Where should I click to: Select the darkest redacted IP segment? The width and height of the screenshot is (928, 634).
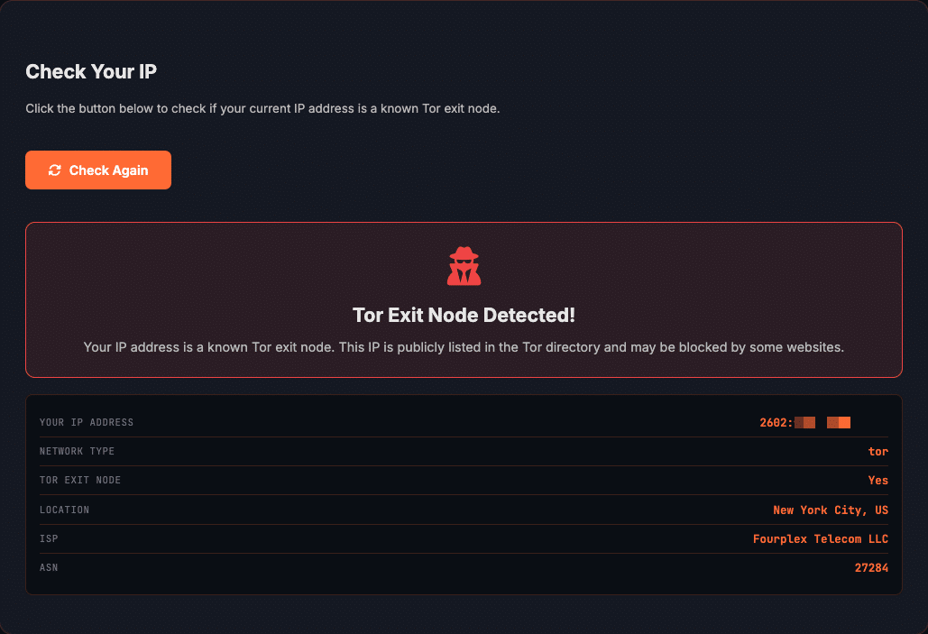pos(798,422)
